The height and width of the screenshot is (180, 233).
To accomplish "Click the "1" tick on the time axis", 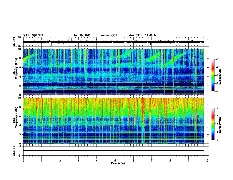I will (x=41, y=161).
